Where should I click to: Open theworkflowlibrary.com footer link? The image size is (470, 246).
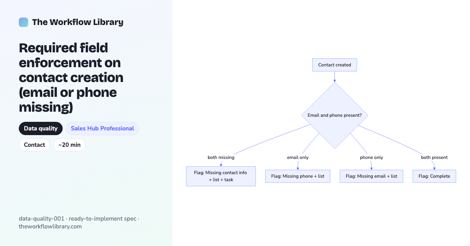tap(50, 226)
